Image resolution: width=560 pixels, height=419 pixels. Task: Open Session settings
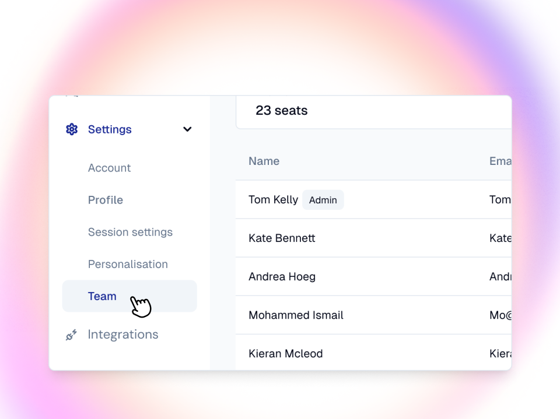pyautogui.click(x=130, y=232)
